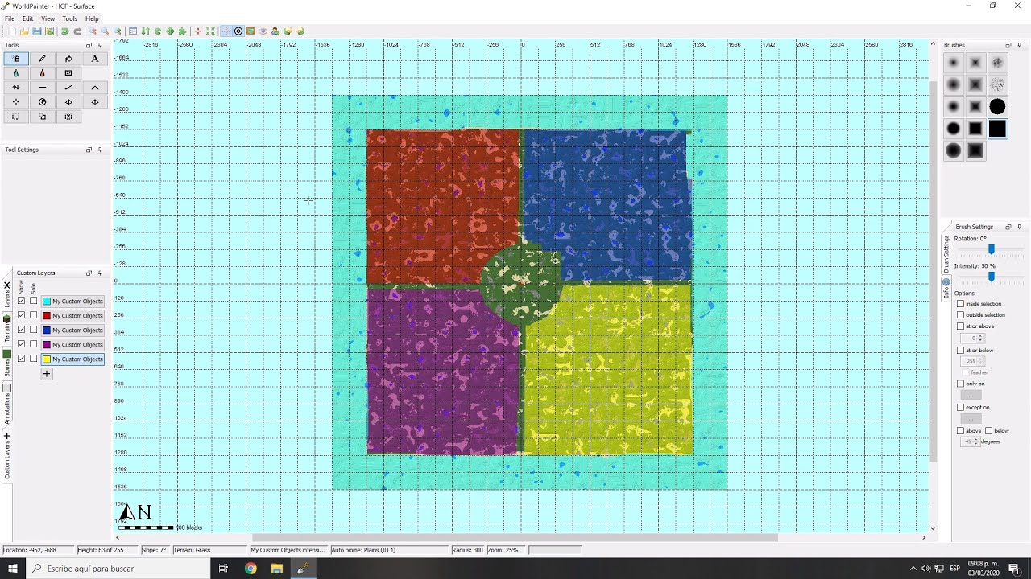Select the spray paint bucket tool
The width and height of the screenshot is (1031, 579).
click(16, 59)
